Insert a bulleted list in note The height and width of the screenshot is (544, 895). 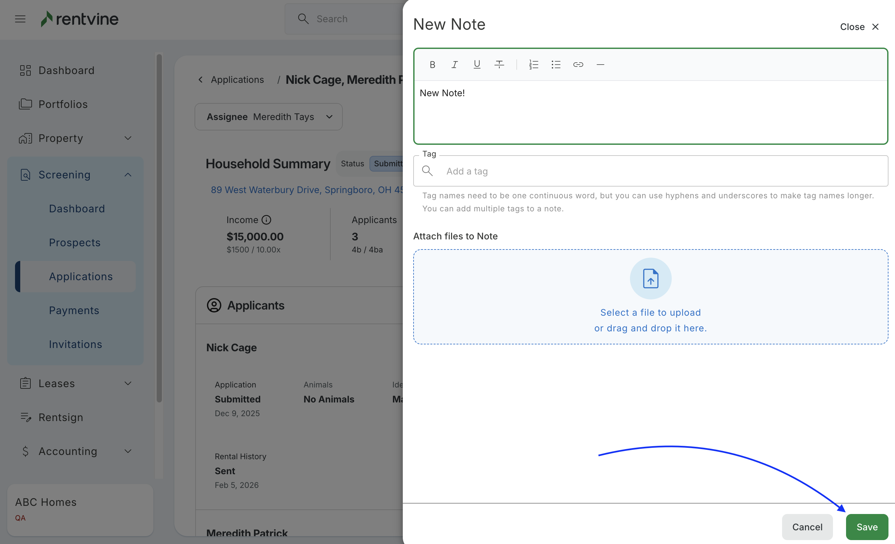click(x=556, y=65)
